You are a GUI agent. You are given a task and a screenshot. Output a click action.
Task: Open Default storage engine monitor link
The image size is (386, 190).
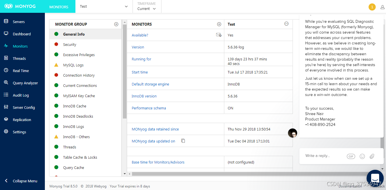(x=150, y=84)
